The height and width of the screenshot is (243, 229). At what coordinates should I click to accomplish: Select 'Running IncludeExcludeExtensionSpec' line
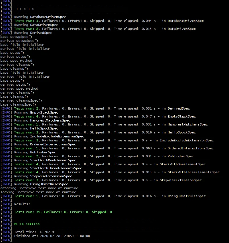tap(42, 136)
